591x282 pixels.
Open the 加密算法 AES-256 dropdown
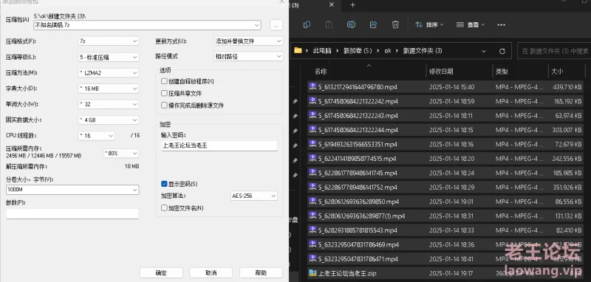[x=254, y=196]
